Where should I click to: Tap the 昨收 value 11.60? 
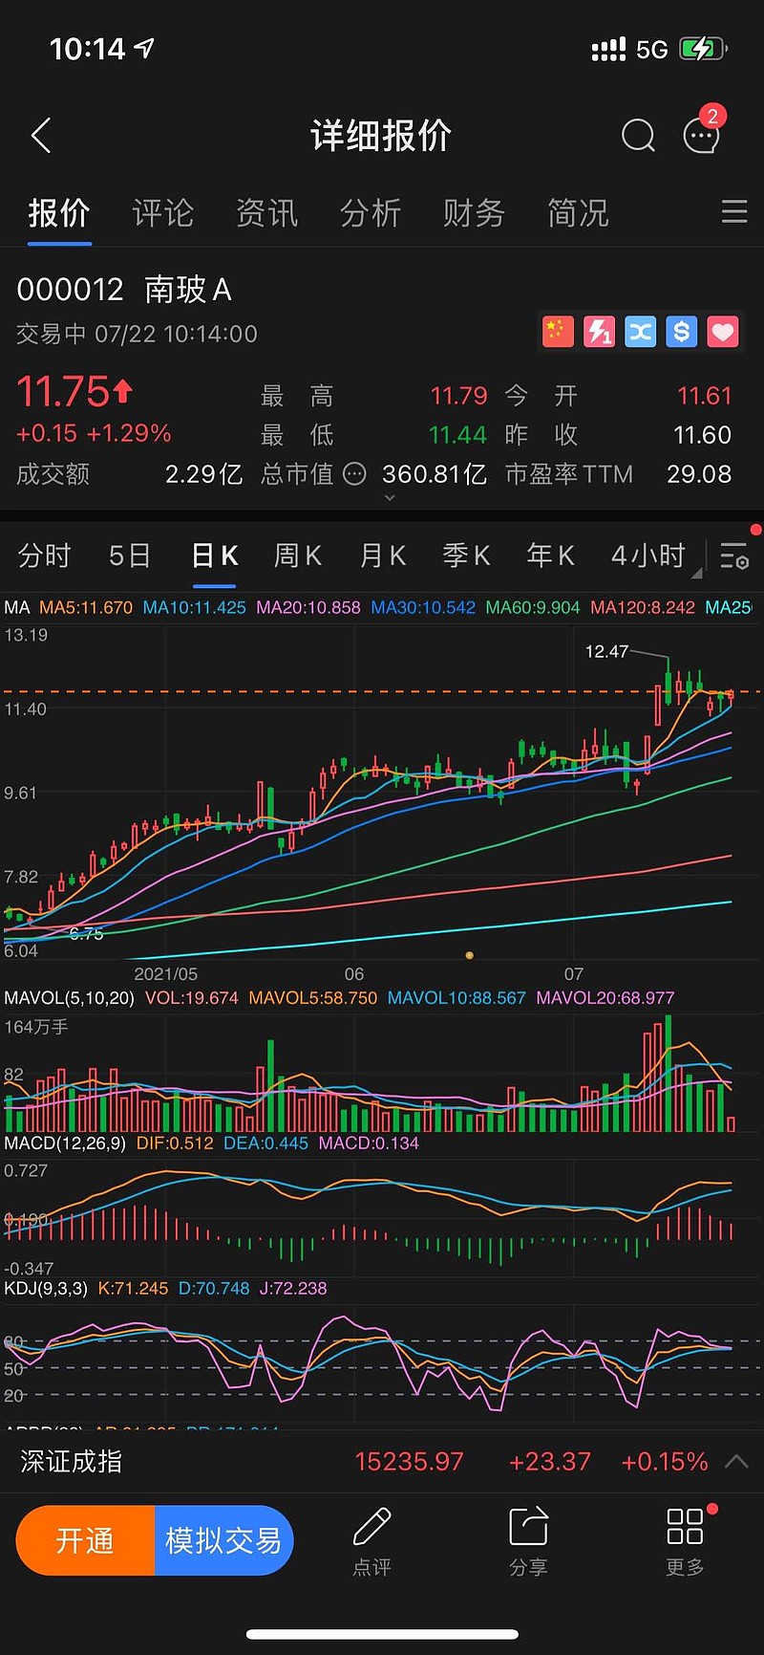(703, 435)
